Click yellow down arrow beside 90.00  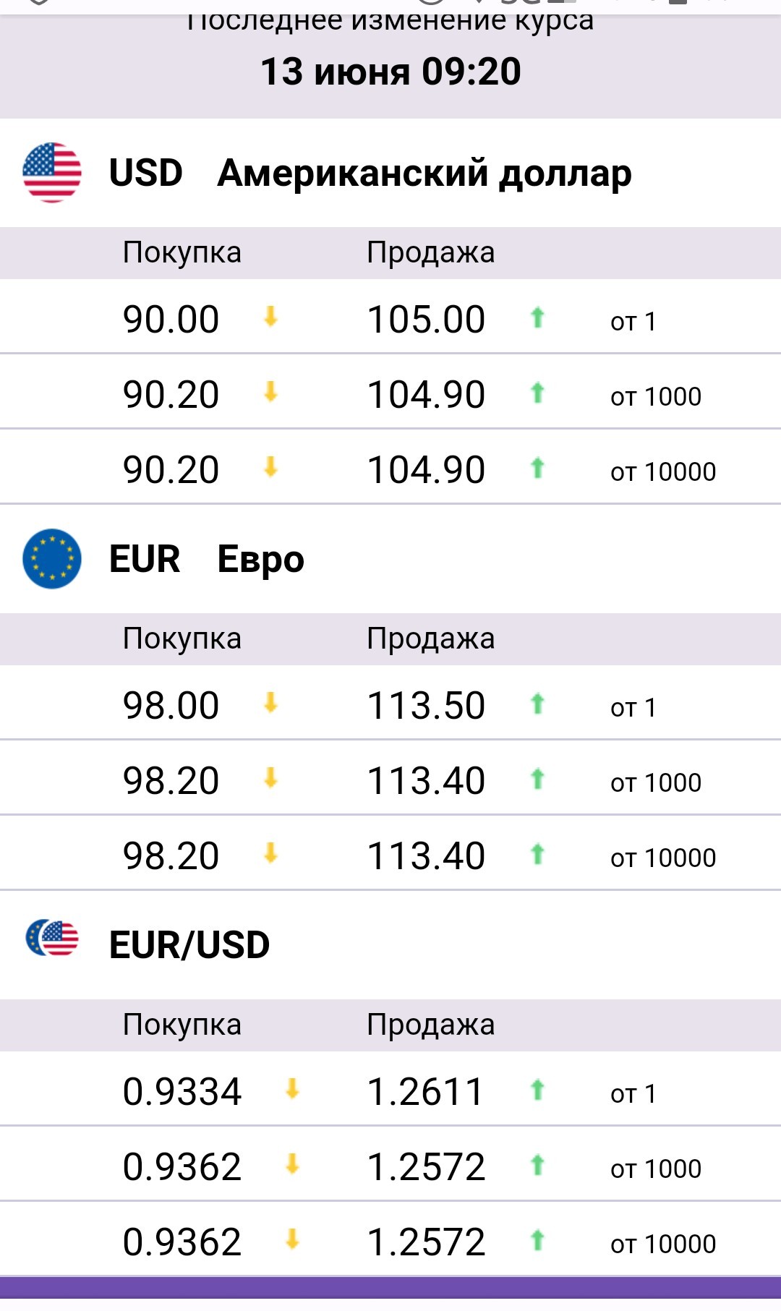click(270, 317)
